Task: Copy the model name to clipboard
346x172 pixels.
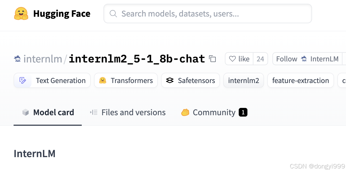Action: click(212, 59)
